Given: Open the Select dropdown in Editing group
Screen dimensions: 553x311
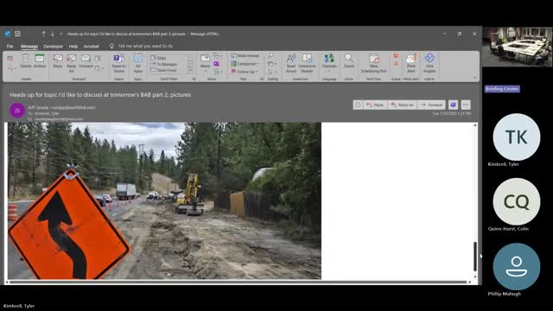Looking at the screenshot, I should (273, 72).
